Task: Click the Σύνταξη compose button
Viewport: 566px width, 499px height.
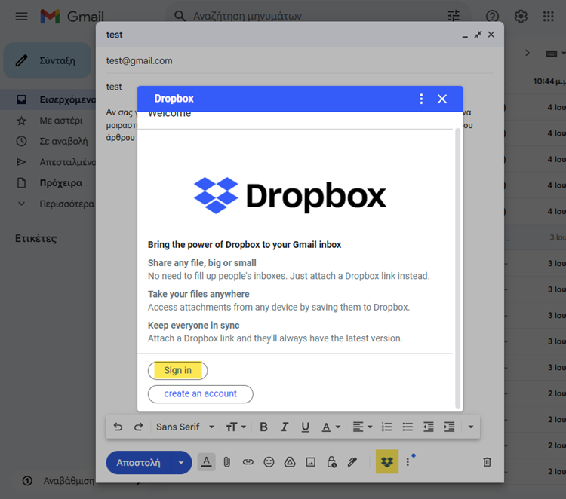Action: tap(48, 60)
